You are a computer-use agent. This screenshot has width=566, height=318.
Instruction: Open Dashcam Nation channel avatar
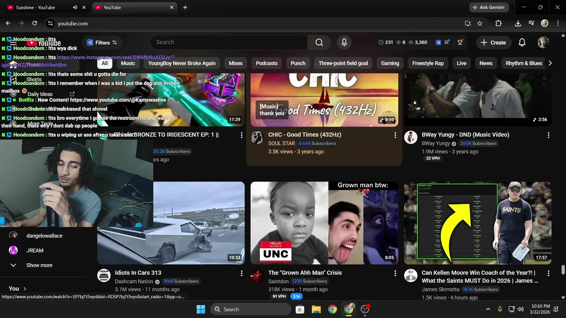[x=104, y=276]
